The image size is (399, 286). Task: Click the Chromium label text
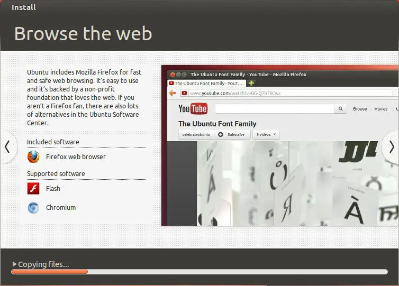coord(61,207)
